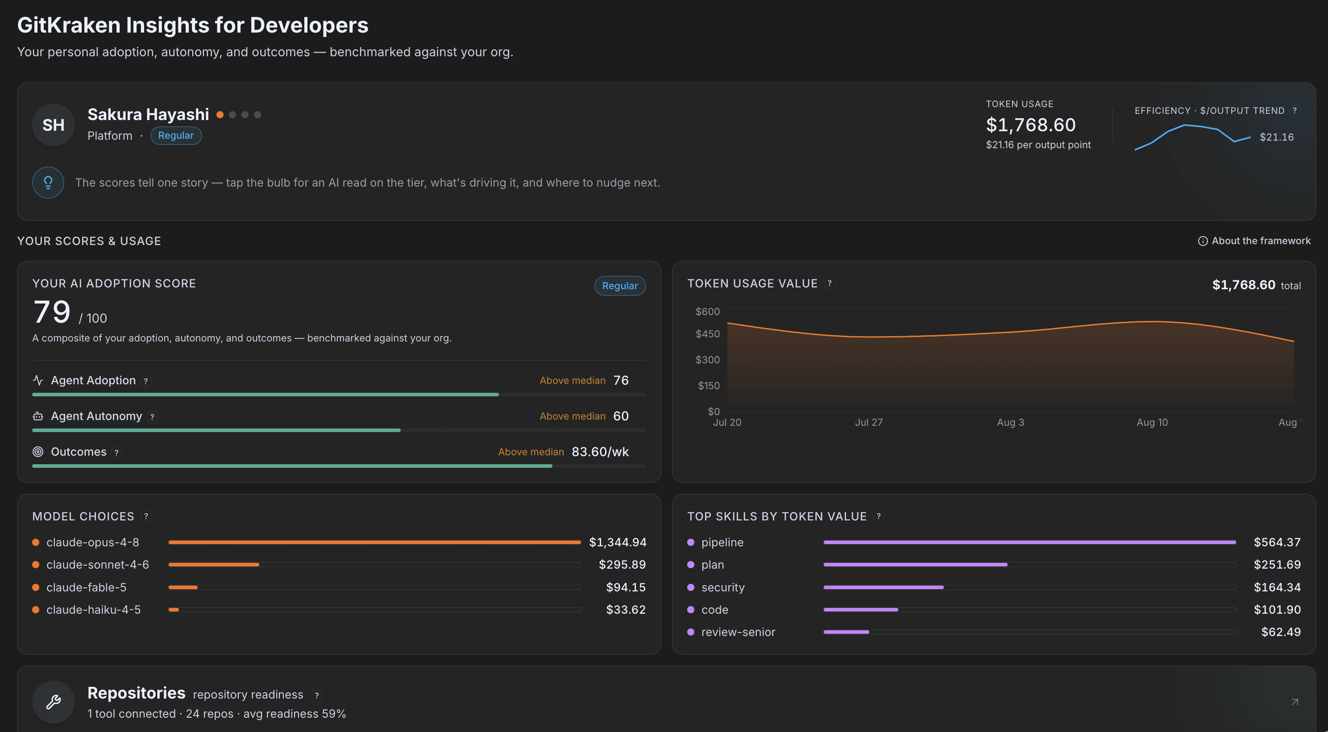Click the Repositories wrench icon
The width and height of the screenshot is (1328, 732).
(54, 702)
